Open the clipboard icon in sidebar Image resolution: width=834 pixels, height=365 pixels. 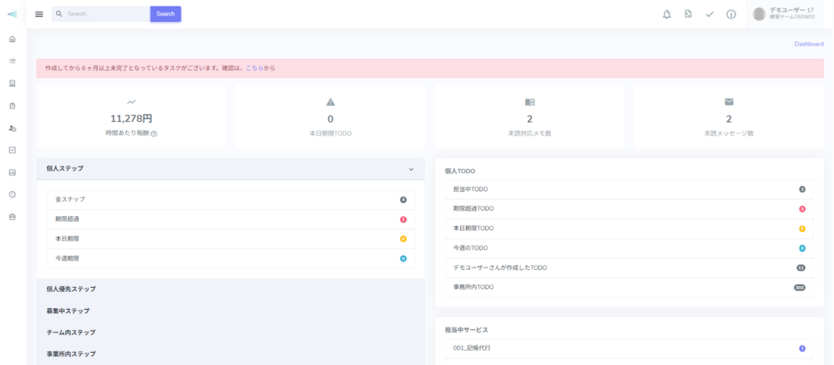click(12, 106)
